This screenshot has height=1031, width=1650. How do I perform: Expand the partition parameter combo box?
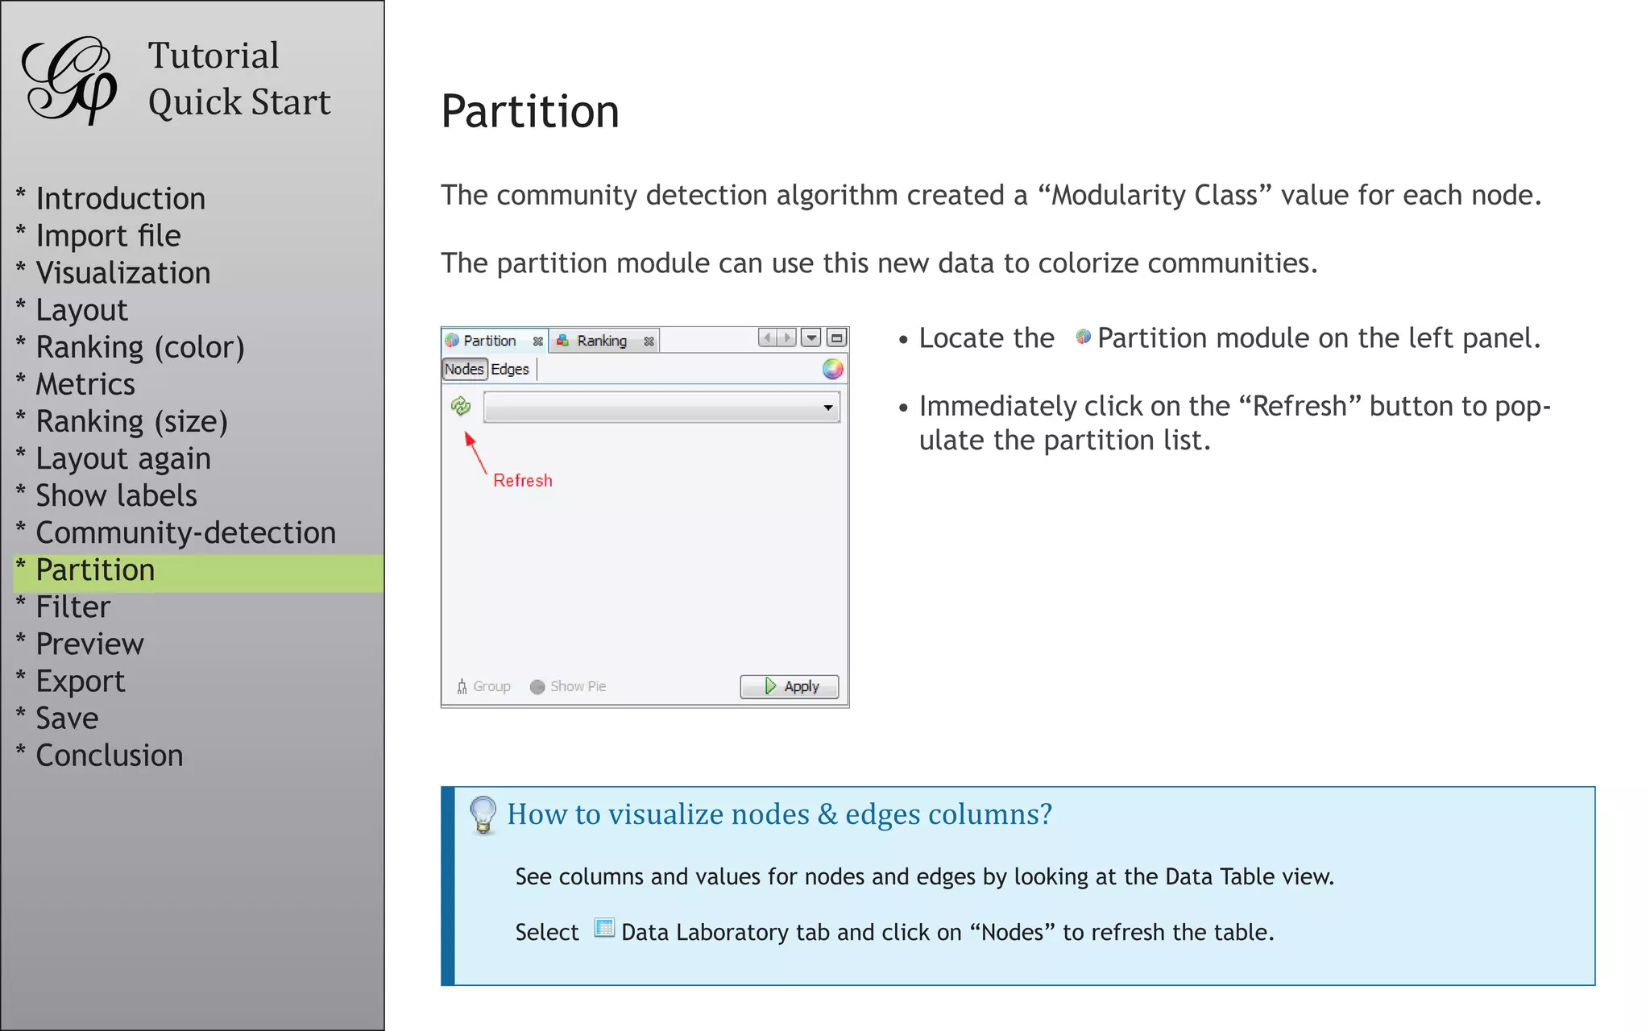tap(827, 408)
